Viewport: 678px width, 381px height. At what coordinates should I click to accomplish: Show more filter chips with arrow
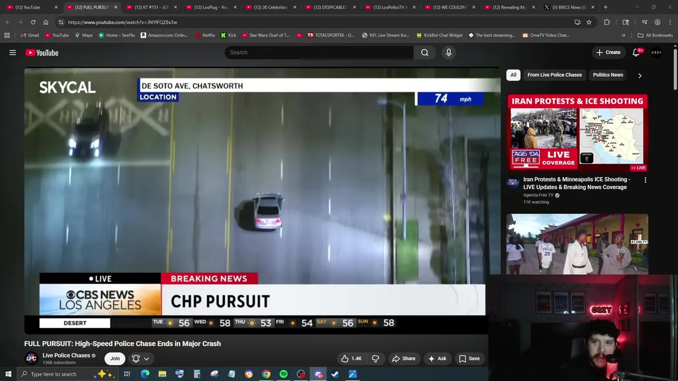pyautogui.click(x=640, y=76)
